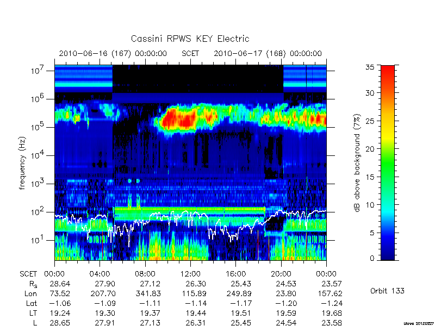Click the Rs value '26.30'
The image size is (435, 326).
(196, 284)
